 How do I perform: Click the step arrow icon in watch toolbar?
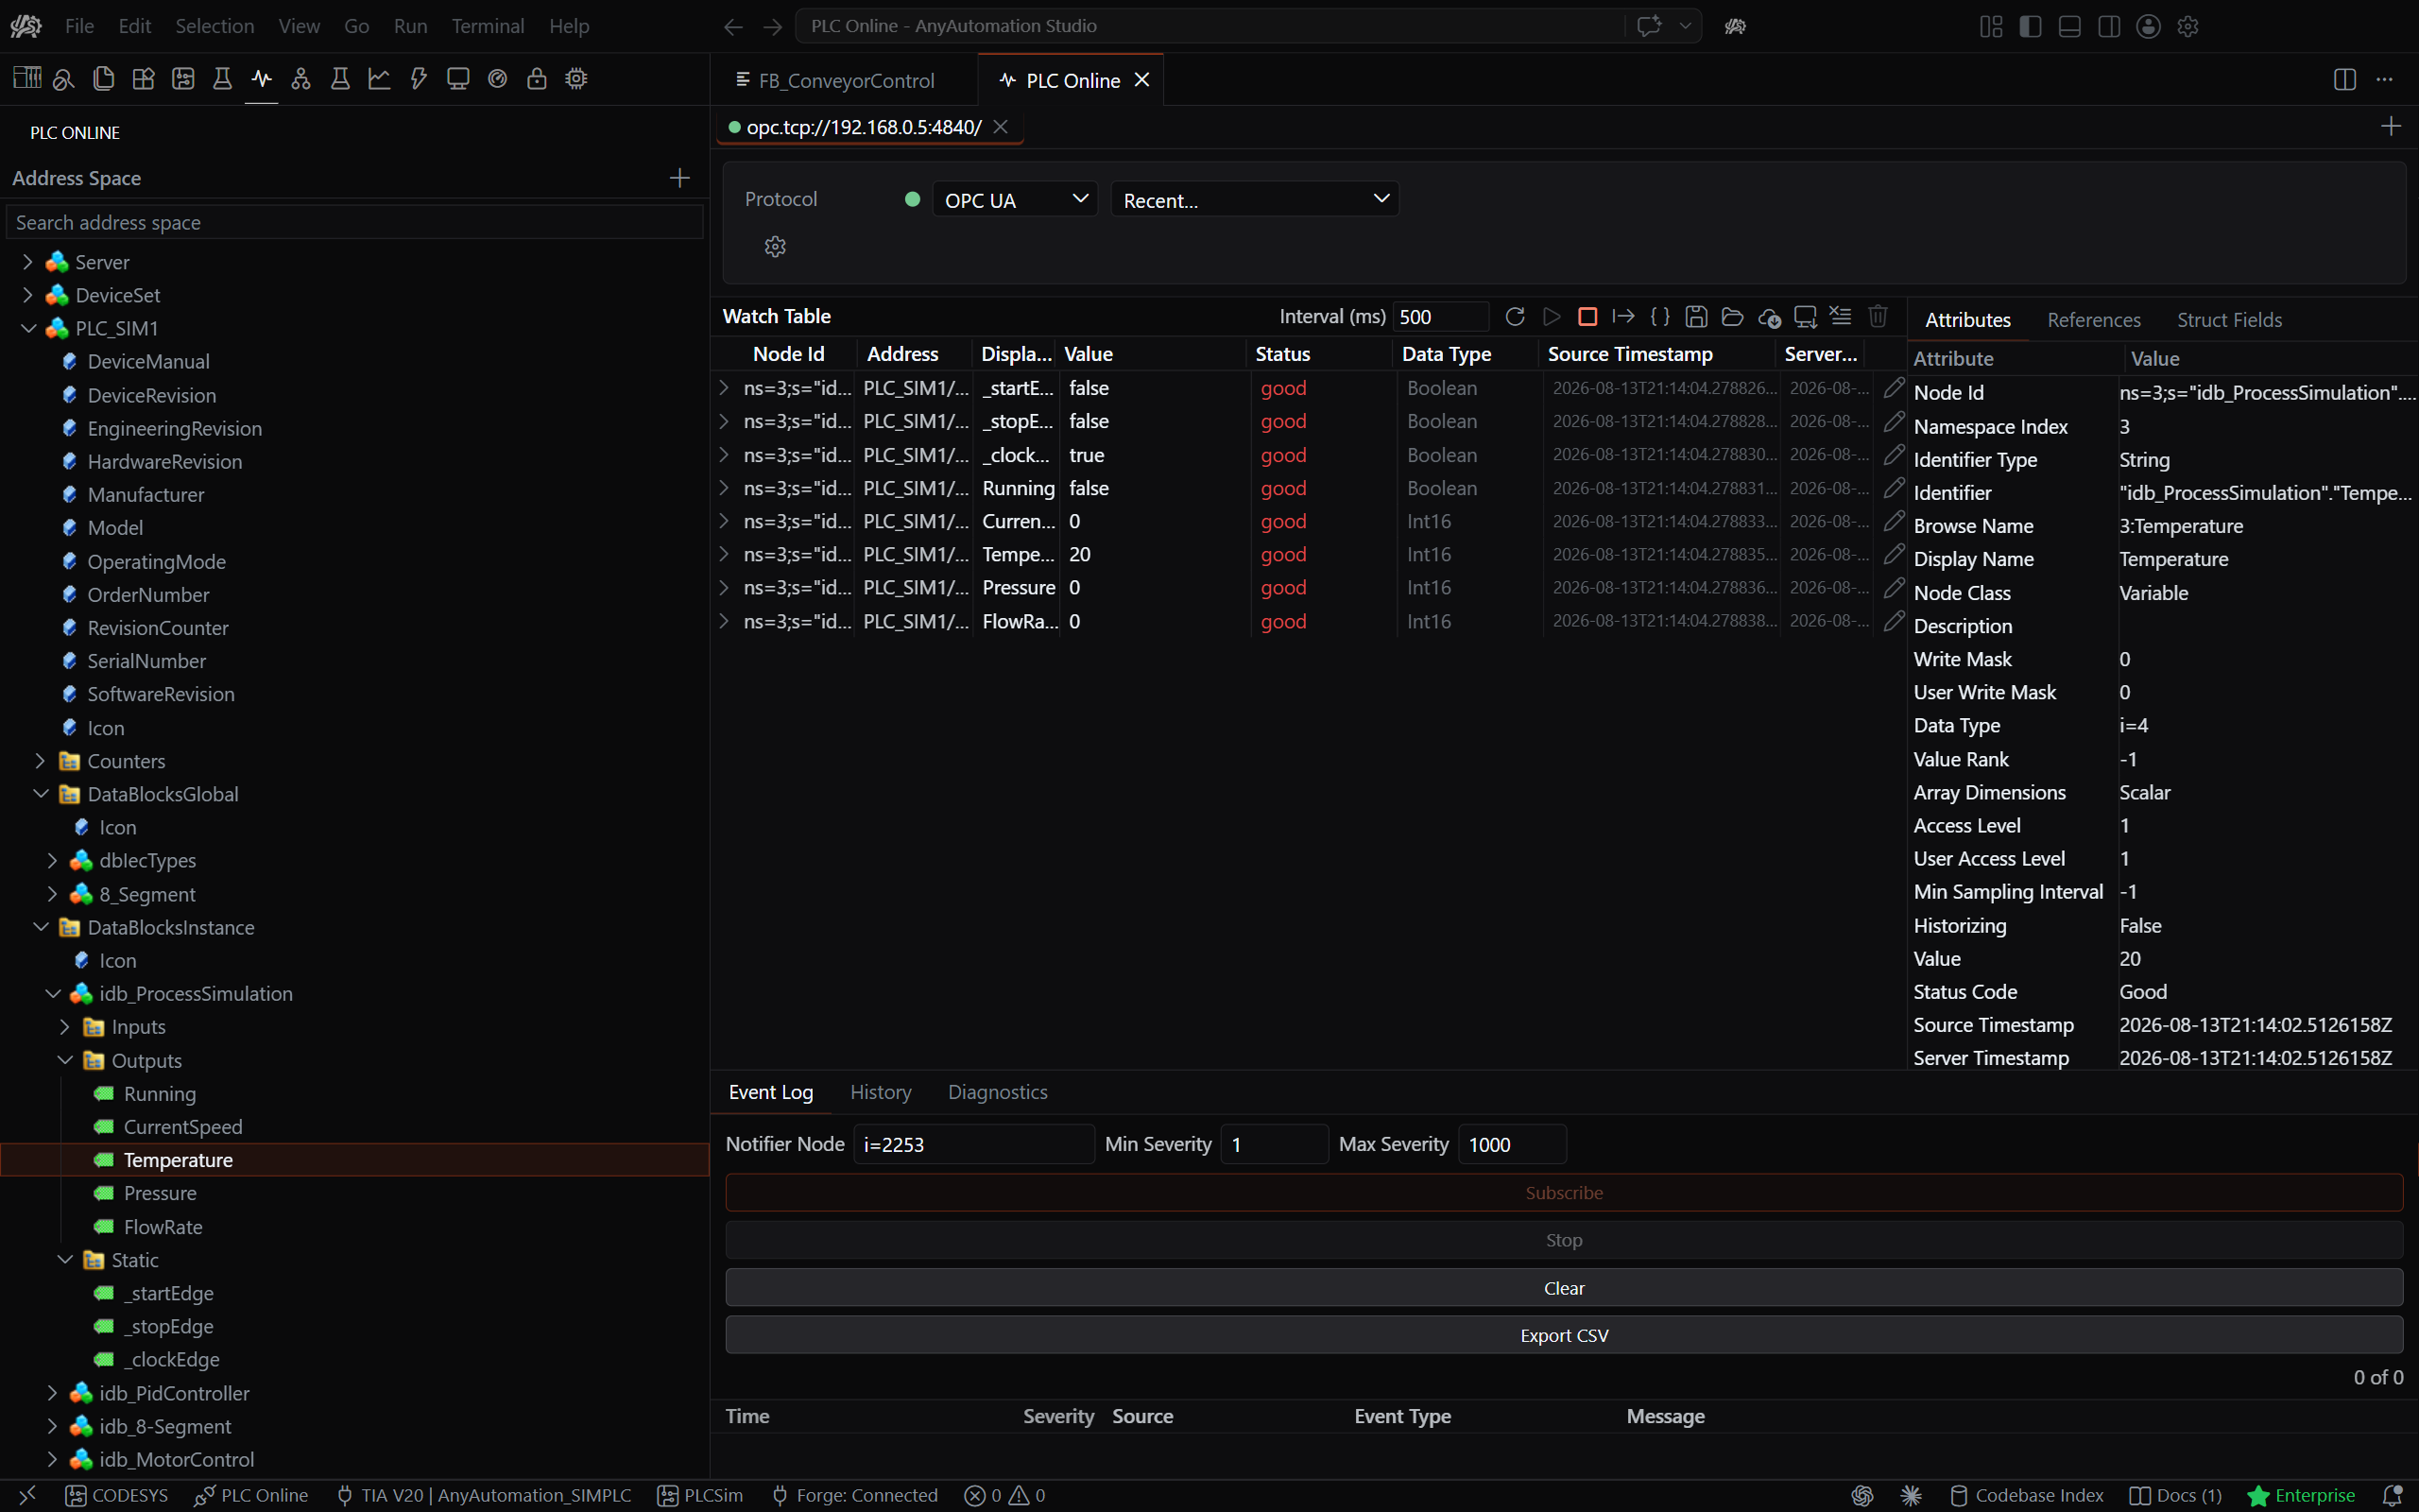pyautogui.click(x=1623, y=317)
